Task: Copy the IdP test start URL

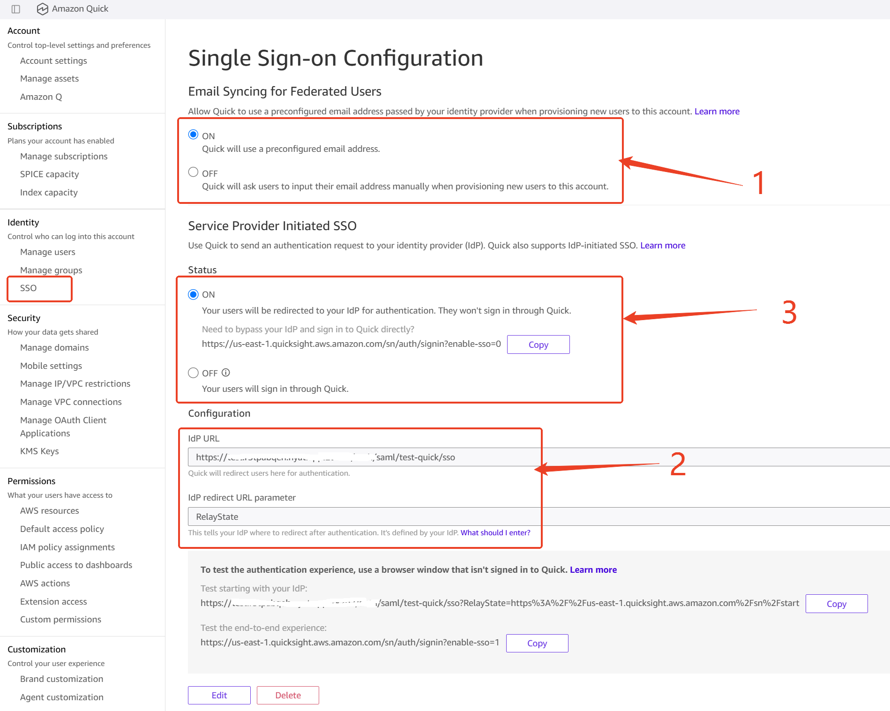Action: [x=837, y=604]
